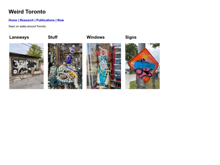Click the black-and-white mural on the garage

[25, 66]
